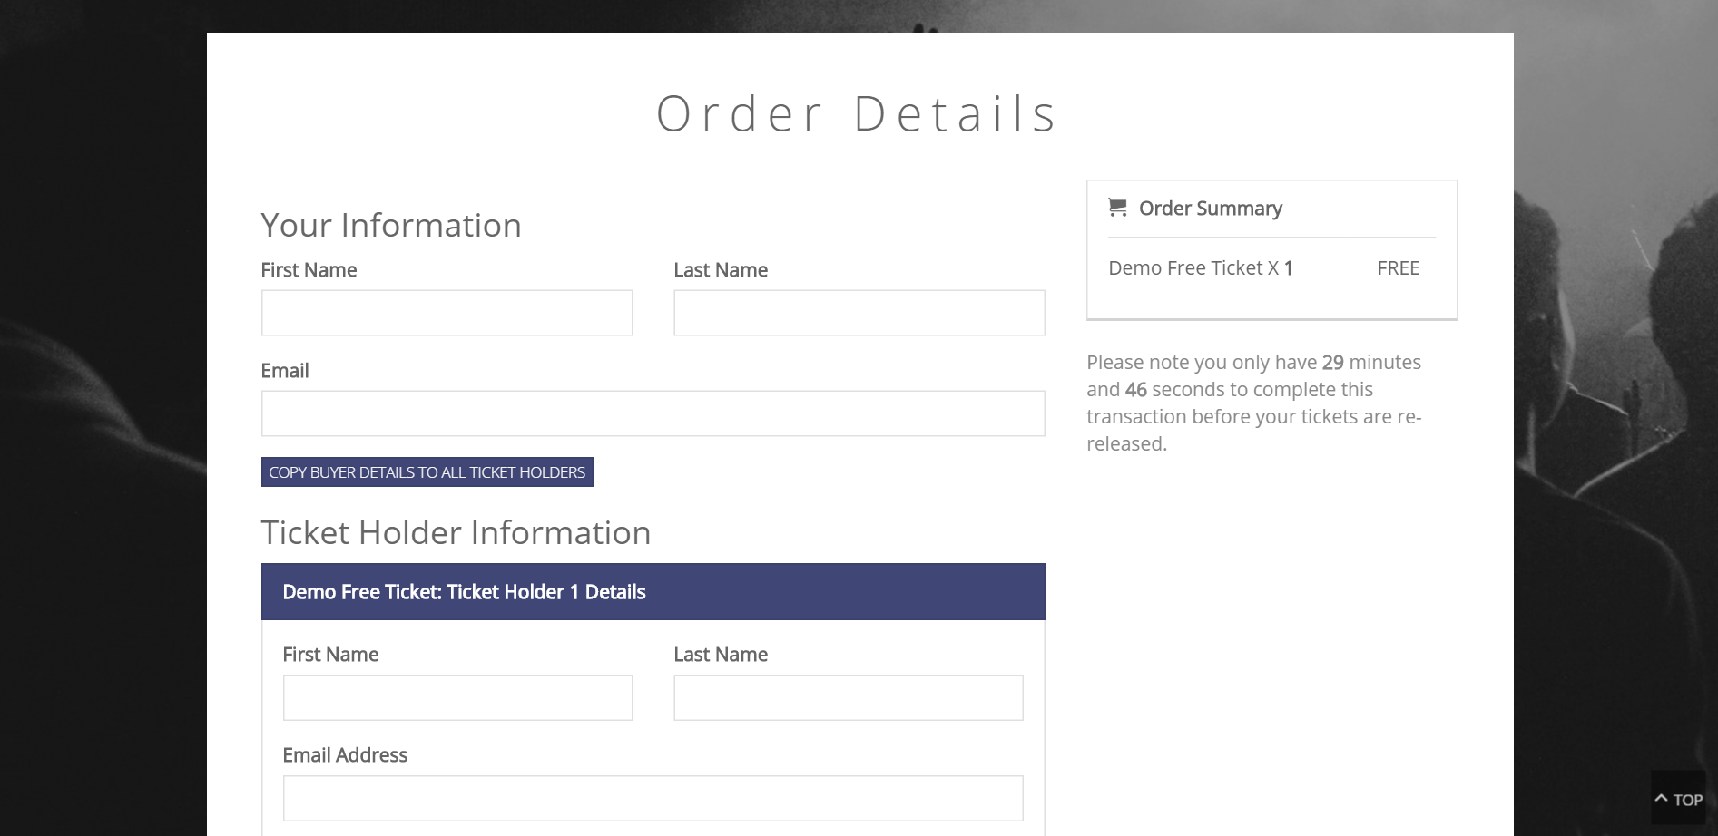Click ticket holder First Name field

tap(457, 697)
